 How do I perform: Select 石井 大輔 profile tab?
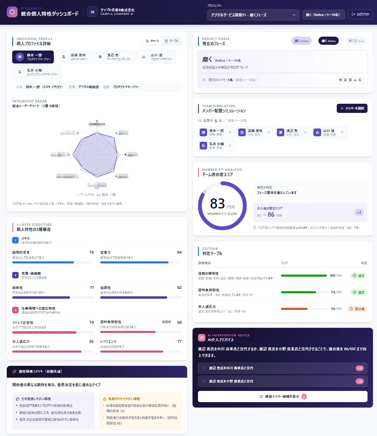pyautogui.click(x=37, y=72)
